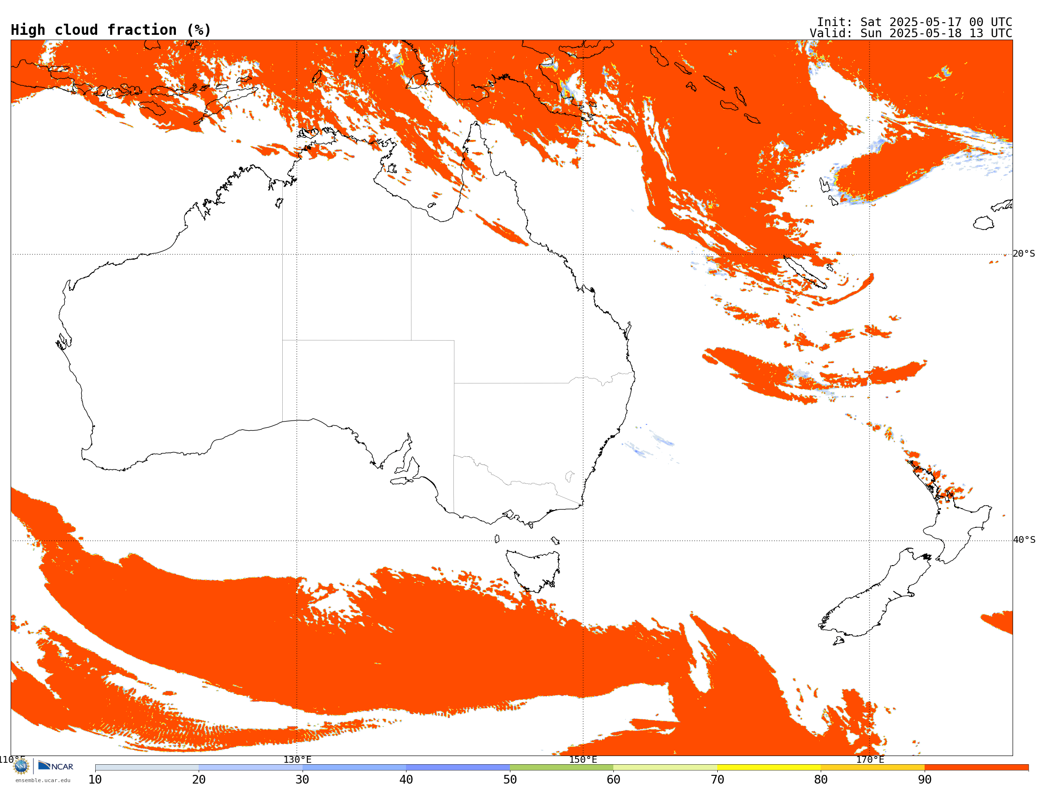Click the orange-red 90+ colorbar segment
This screenshot has height=786, width=1044.
click(x=976, y=768)
